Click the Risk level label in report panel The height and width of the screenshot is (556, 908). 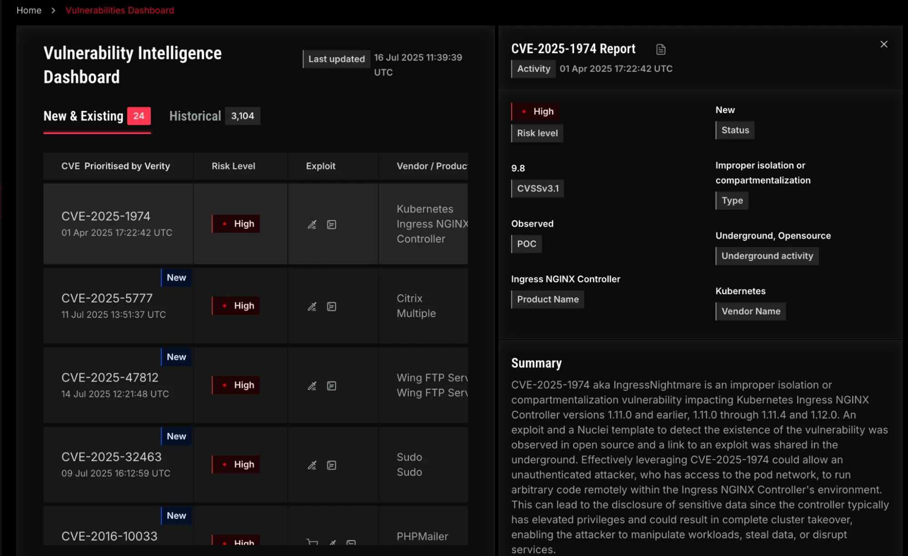pos(537,133)
